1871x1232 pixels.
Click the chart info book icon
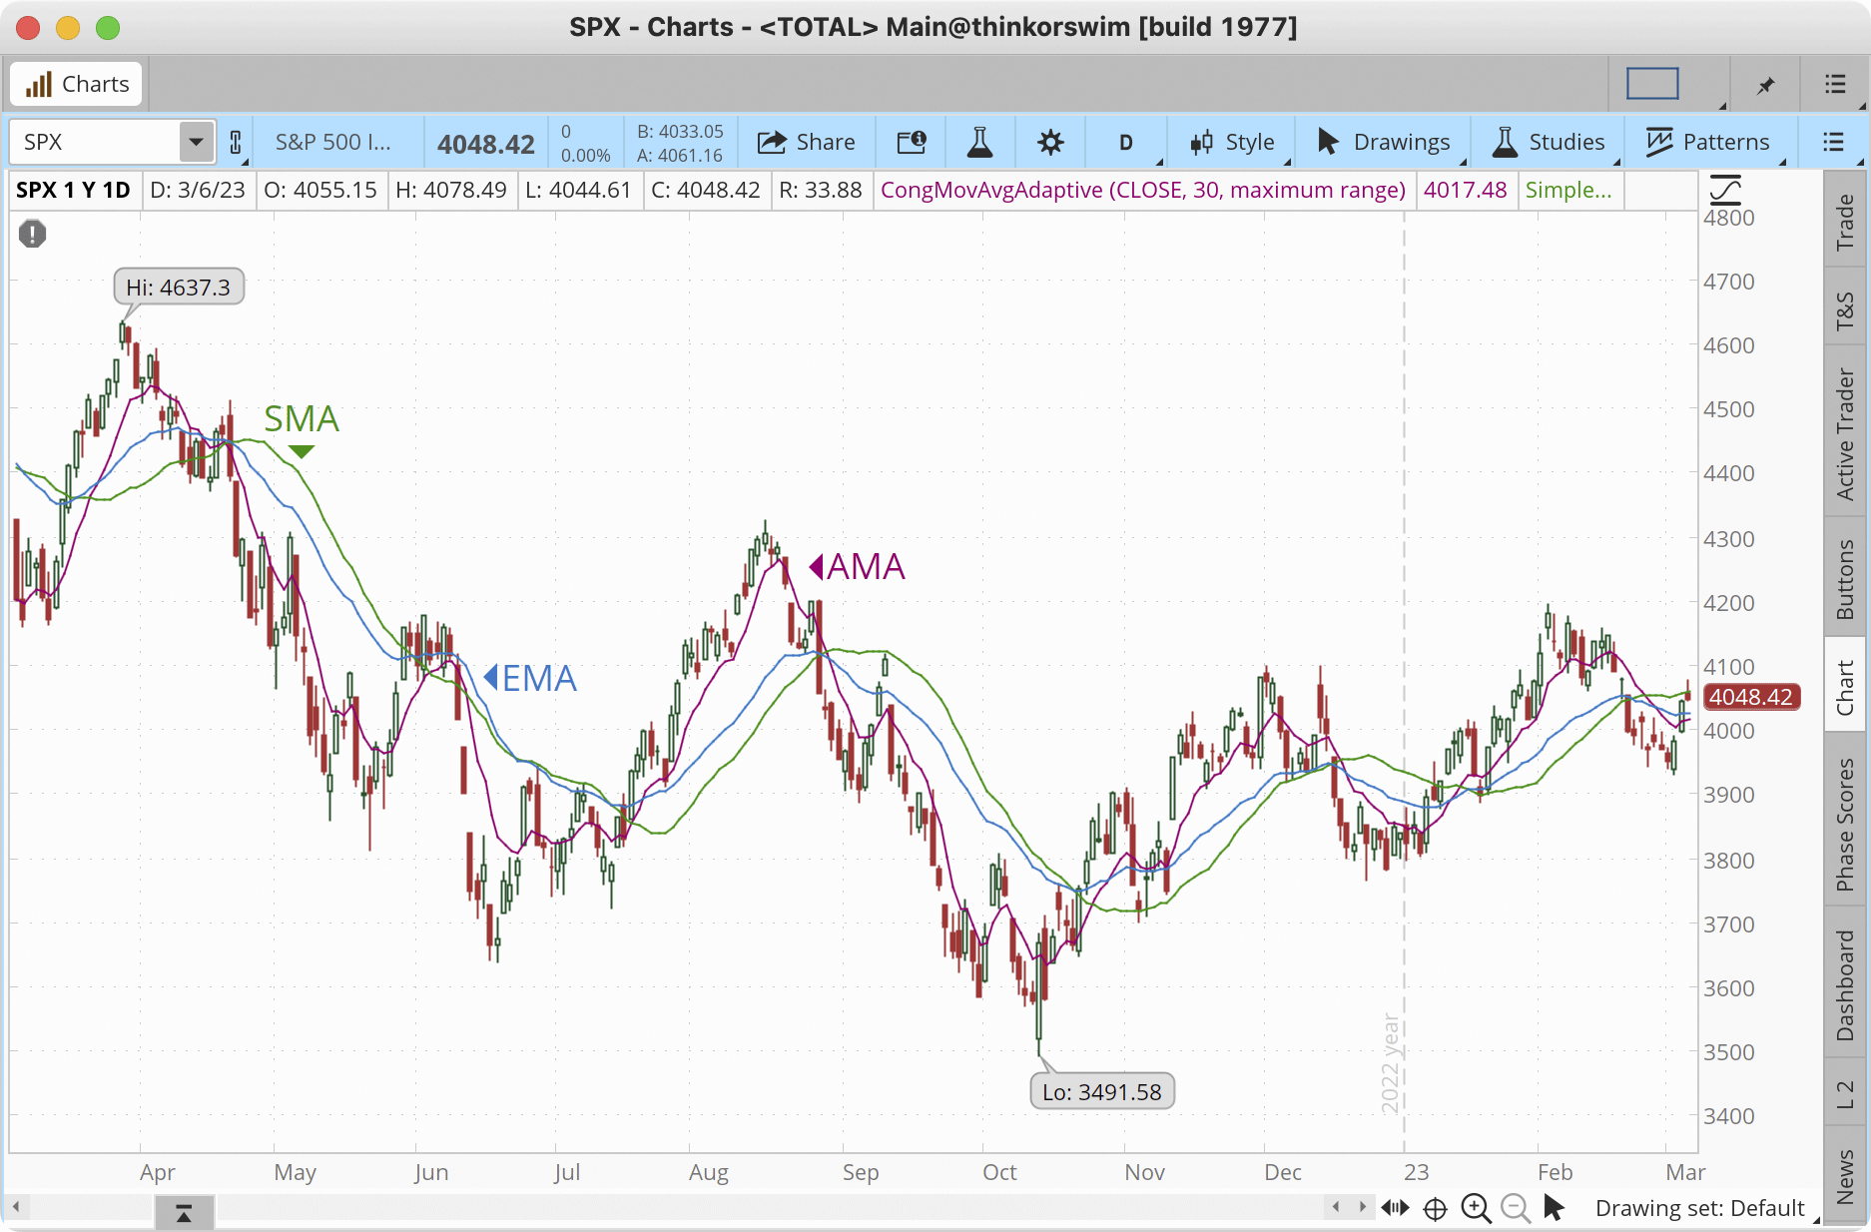tap(911, 142)
